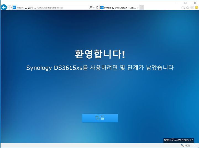
Task: Open browser tools gear icon
Action: point(192,8)
